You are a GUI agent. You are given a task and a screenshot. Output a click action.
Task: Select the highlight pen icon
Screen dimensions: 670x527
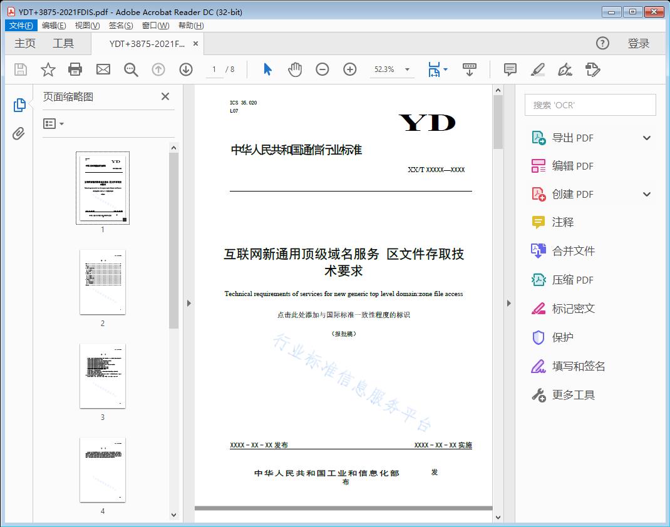(537, 69)
